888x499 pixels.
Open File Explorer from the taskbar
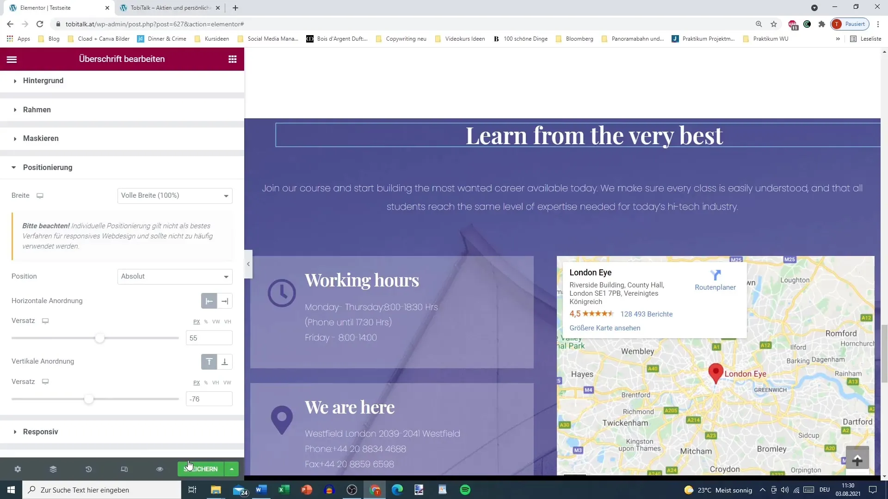coord(216,490)
